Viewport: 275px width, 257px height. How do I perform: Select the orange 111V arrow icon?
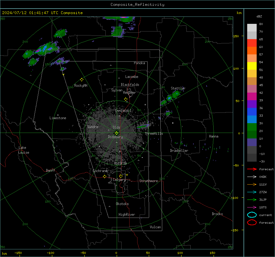click(x=252, y=184)
